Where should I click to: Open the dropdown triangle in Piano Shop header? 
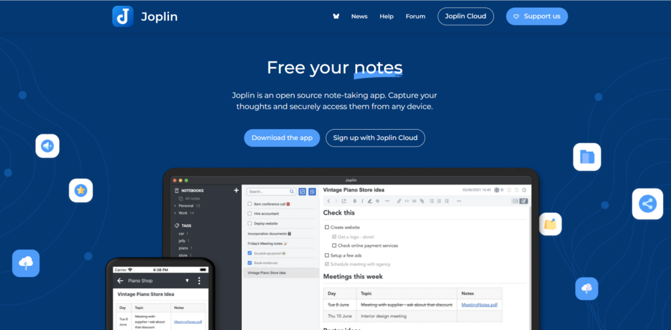(x=187, y=281)
